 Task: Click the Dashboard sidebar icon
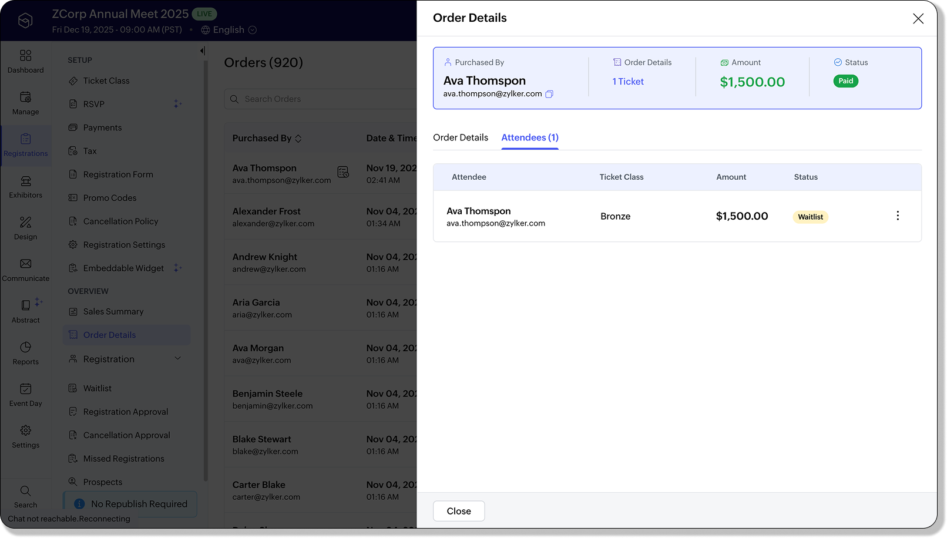coord(25,56)
